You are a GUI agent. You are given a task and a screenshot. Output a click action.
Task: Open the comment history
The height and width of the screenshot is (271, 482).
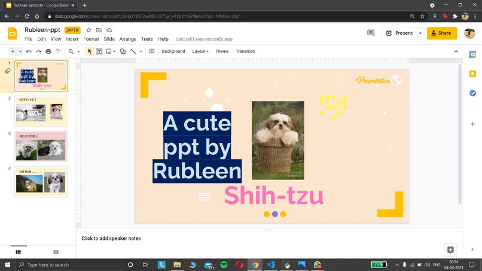tap(371, 33)
